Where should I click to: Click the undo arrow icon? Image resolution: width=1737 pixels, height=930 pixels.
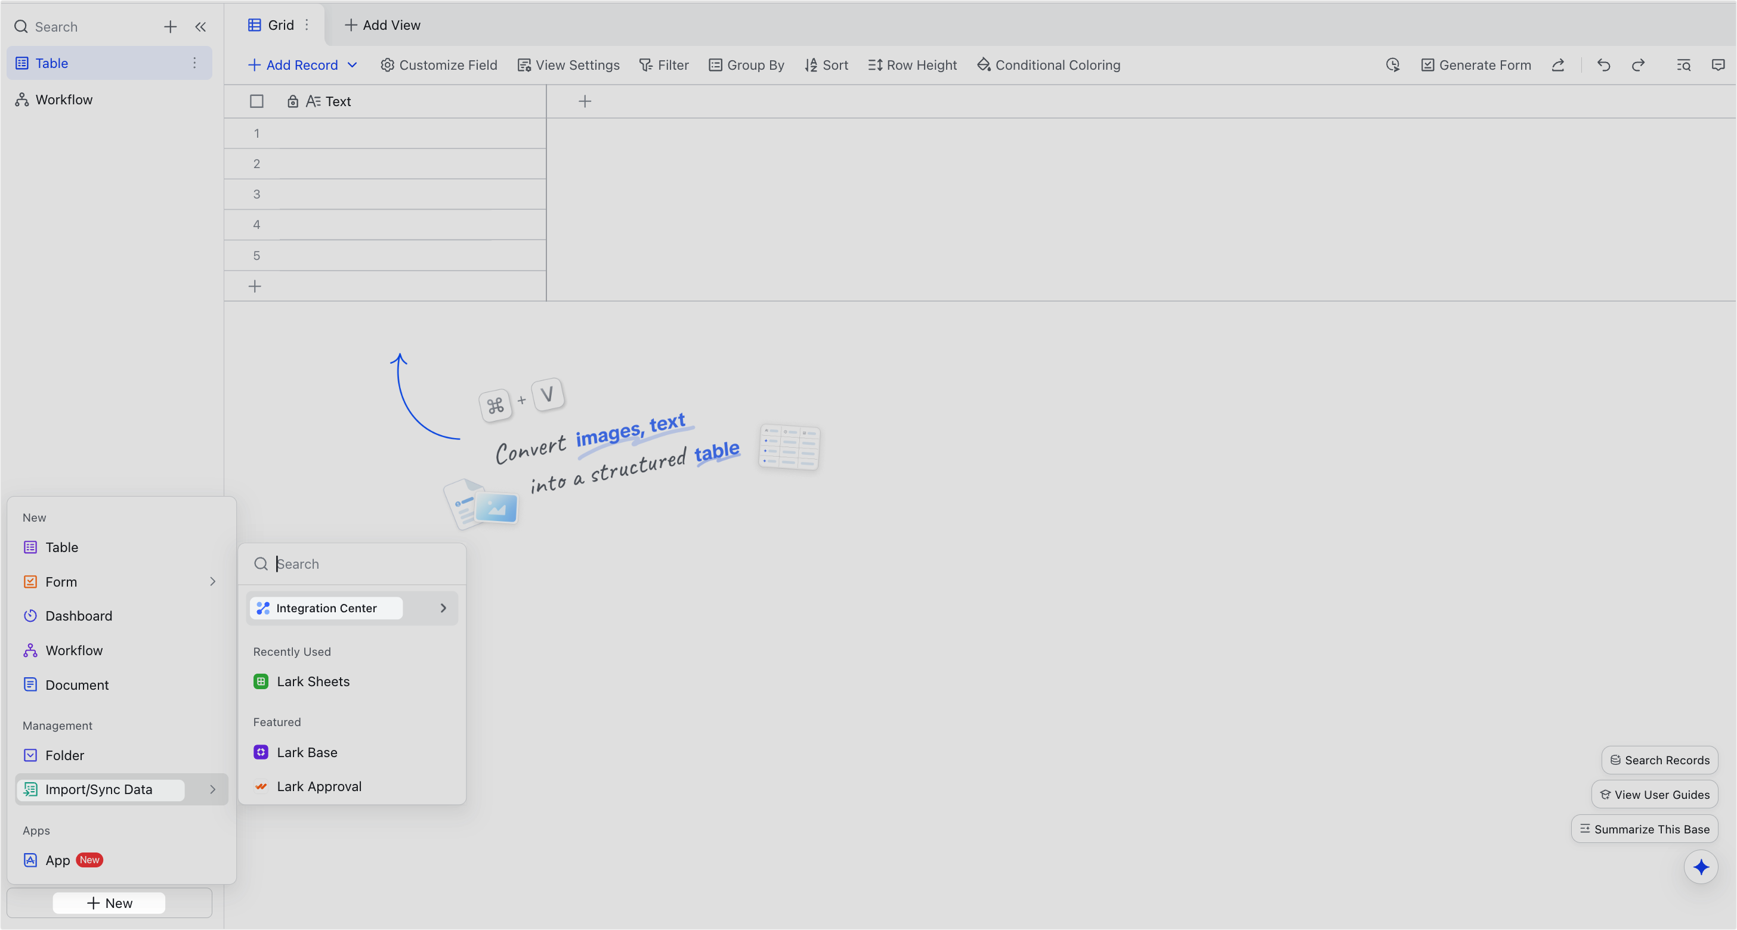[x=1603, y=65]
